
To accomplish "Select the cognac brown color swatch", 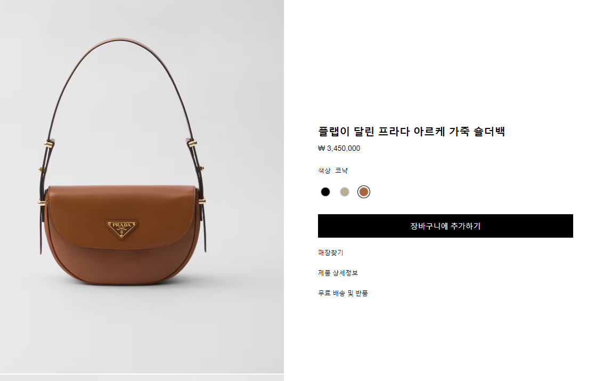I will pyautogui.click(x=363, y=192).
